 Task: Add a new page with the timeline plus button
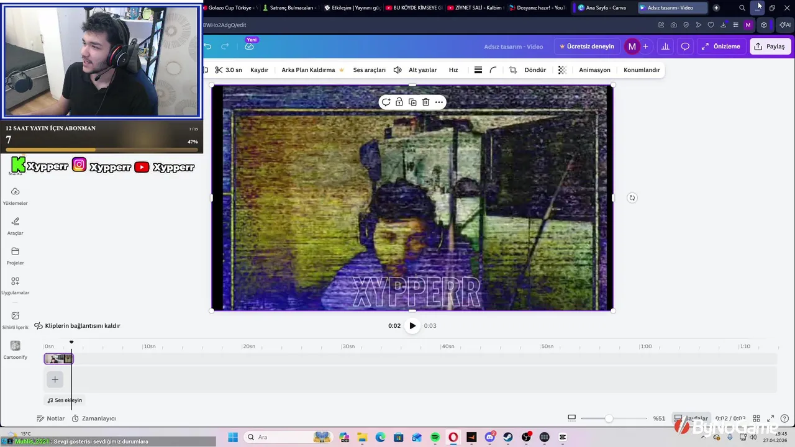55,379
